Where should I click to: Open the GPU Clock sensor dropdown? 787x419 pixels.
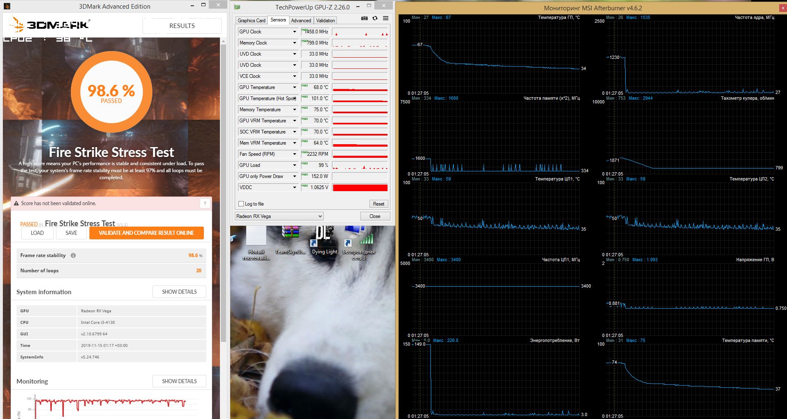(x=294, y=32)
